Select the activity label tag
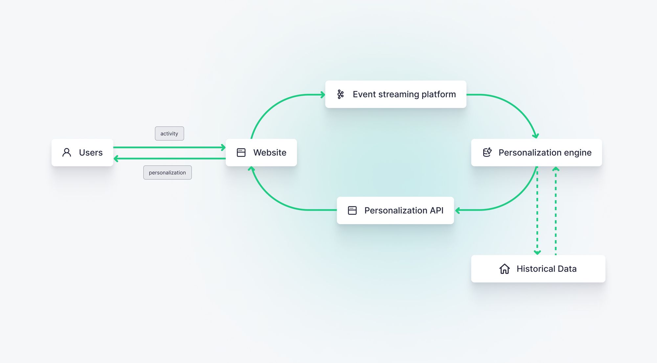657x363 pixels. pos(169,134)
